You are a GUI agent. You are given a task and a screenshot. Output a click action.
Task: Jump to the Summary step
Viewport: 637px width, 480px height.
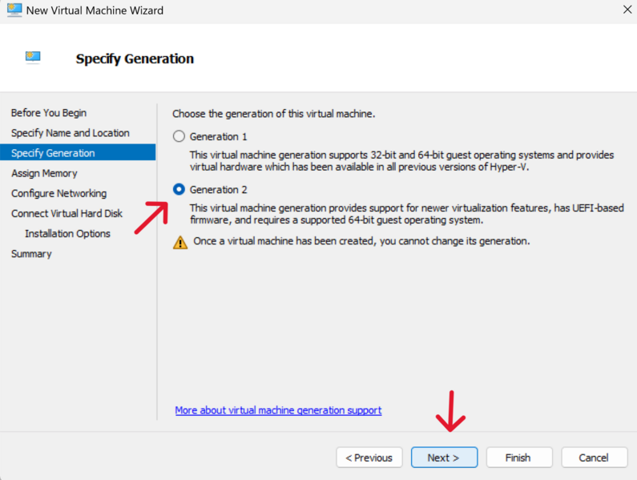coord(31,253)
